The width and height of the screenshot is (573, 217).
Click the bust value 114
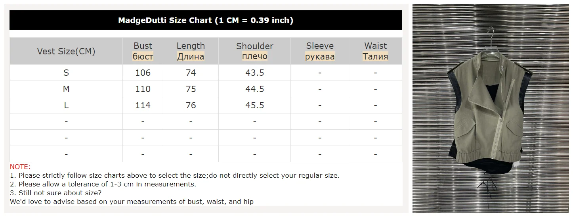(143, 105)
